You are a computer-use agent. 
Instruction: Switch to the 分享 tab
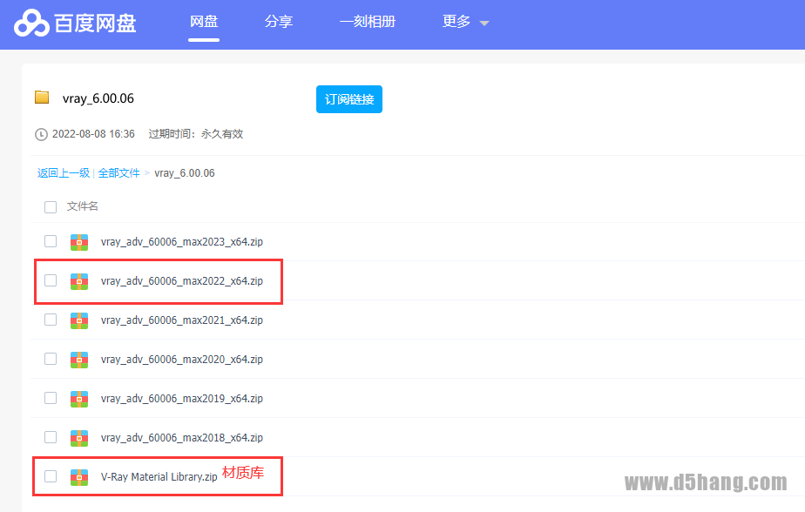(279, 22)
